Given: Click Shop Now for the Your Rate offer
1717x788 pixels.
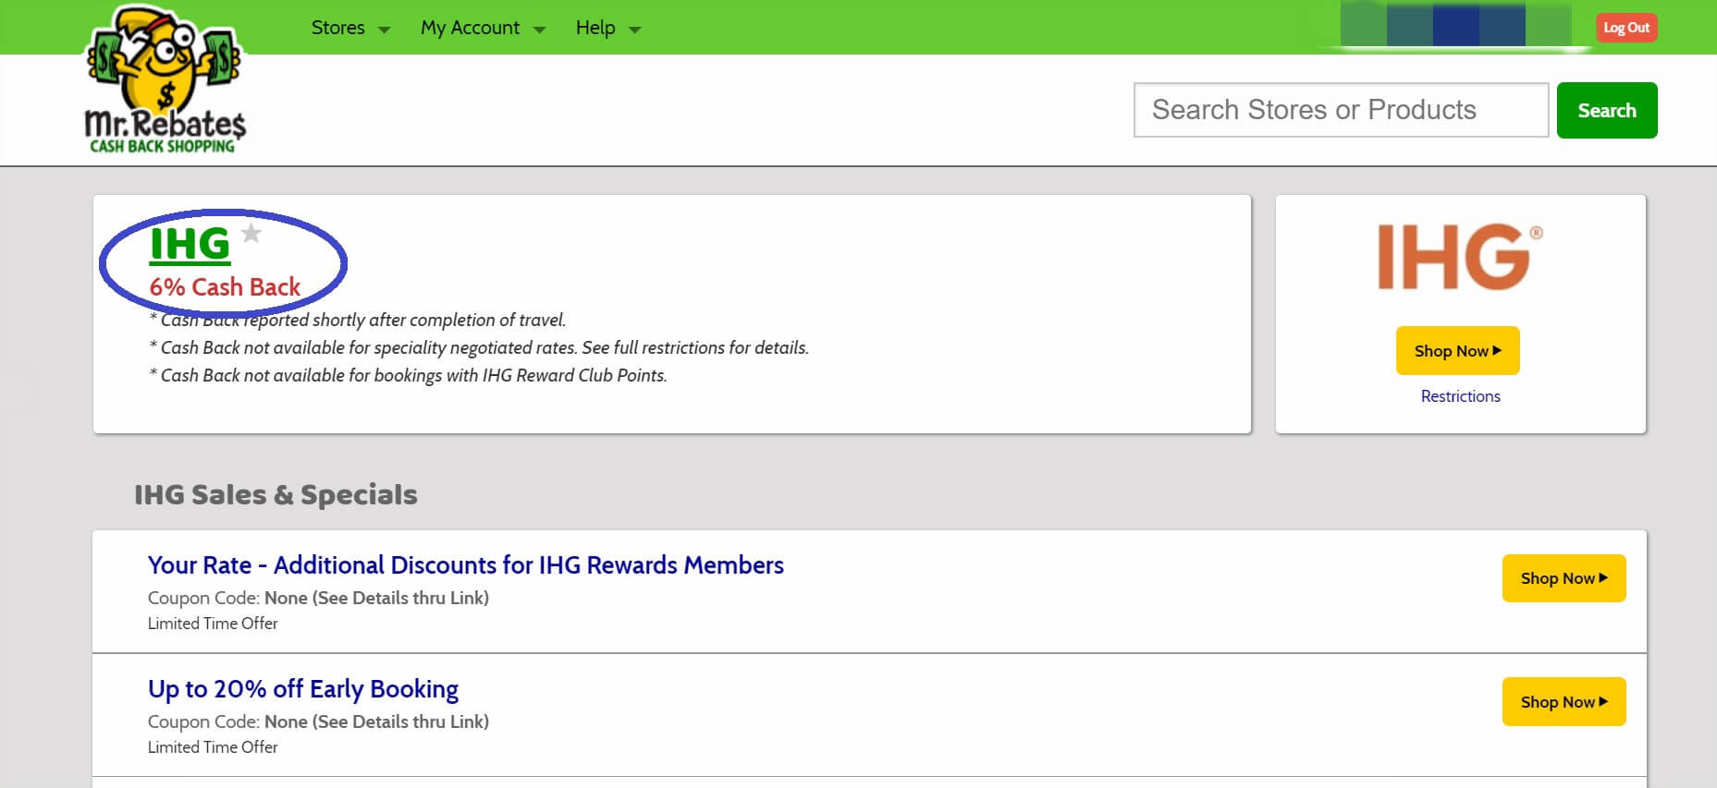Looking at the screenshot, I should tap(1564, 578).
